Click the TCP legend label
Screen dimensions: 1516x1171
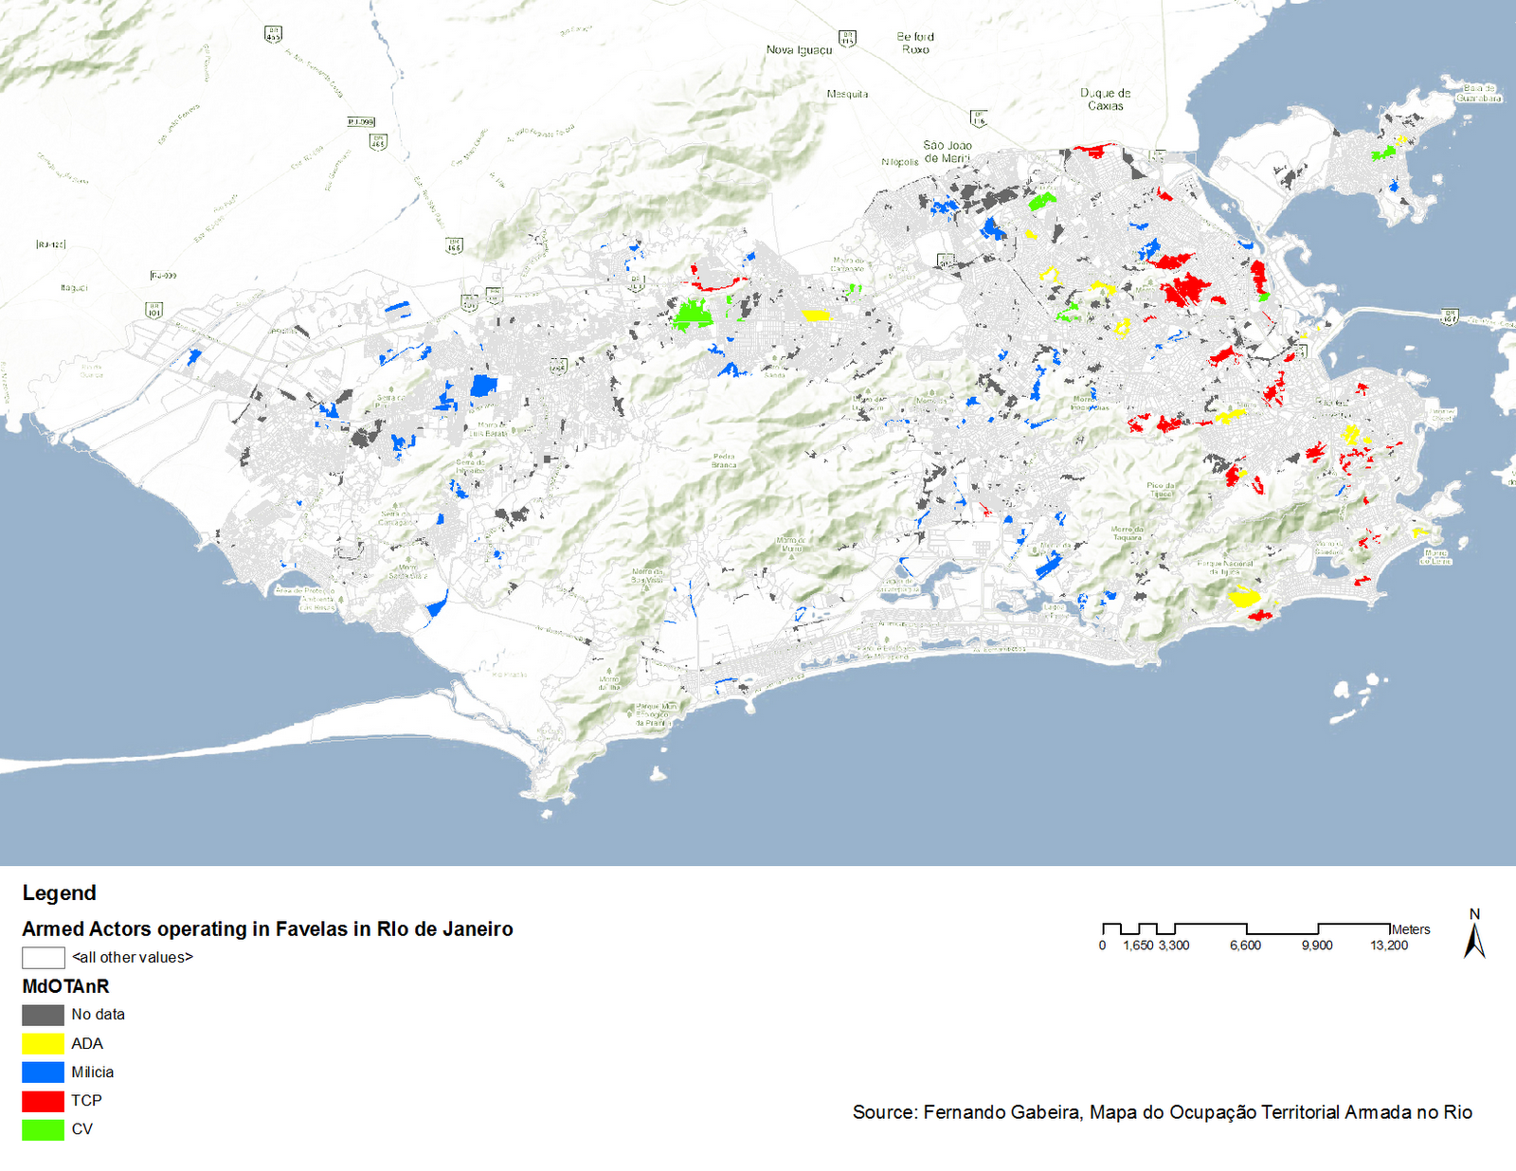[x=86, y=1101]
